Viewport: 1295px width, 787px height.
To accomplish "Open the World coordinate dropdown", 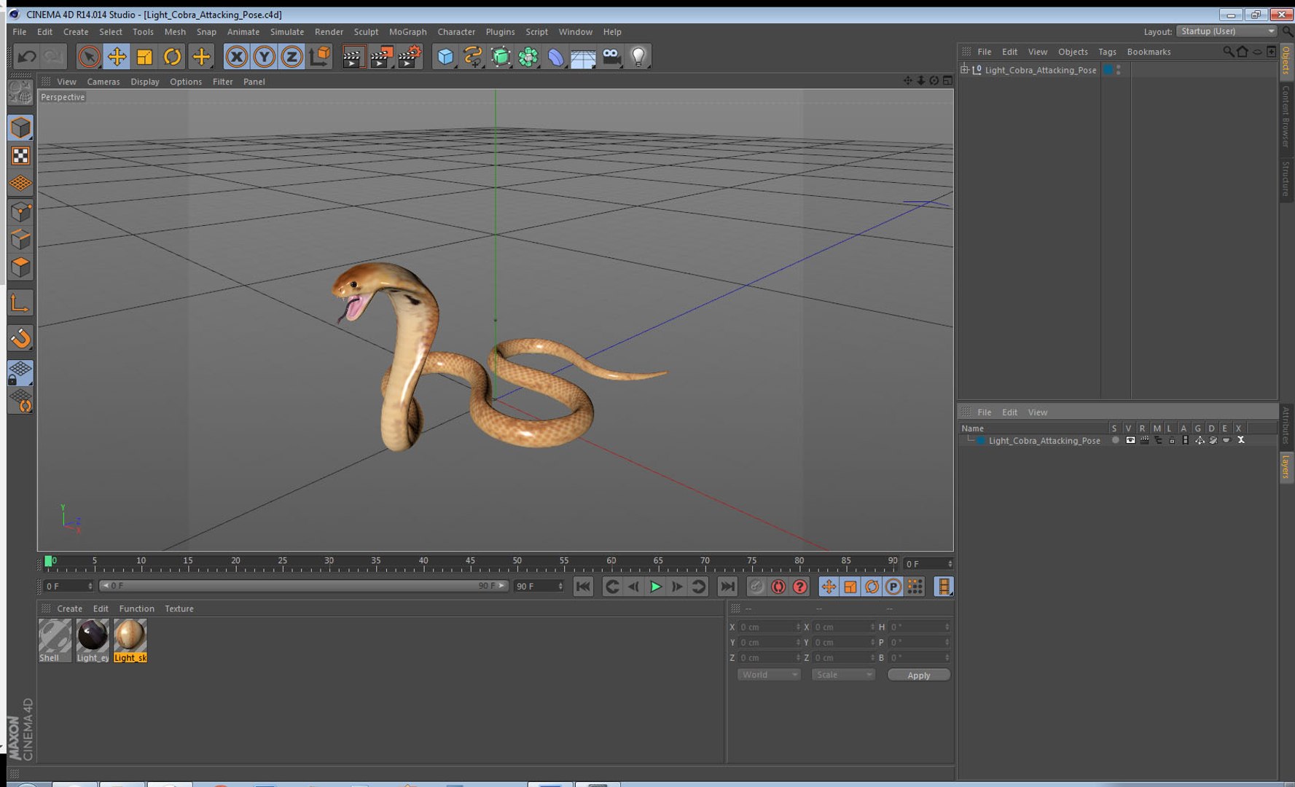I will [769, 675].
